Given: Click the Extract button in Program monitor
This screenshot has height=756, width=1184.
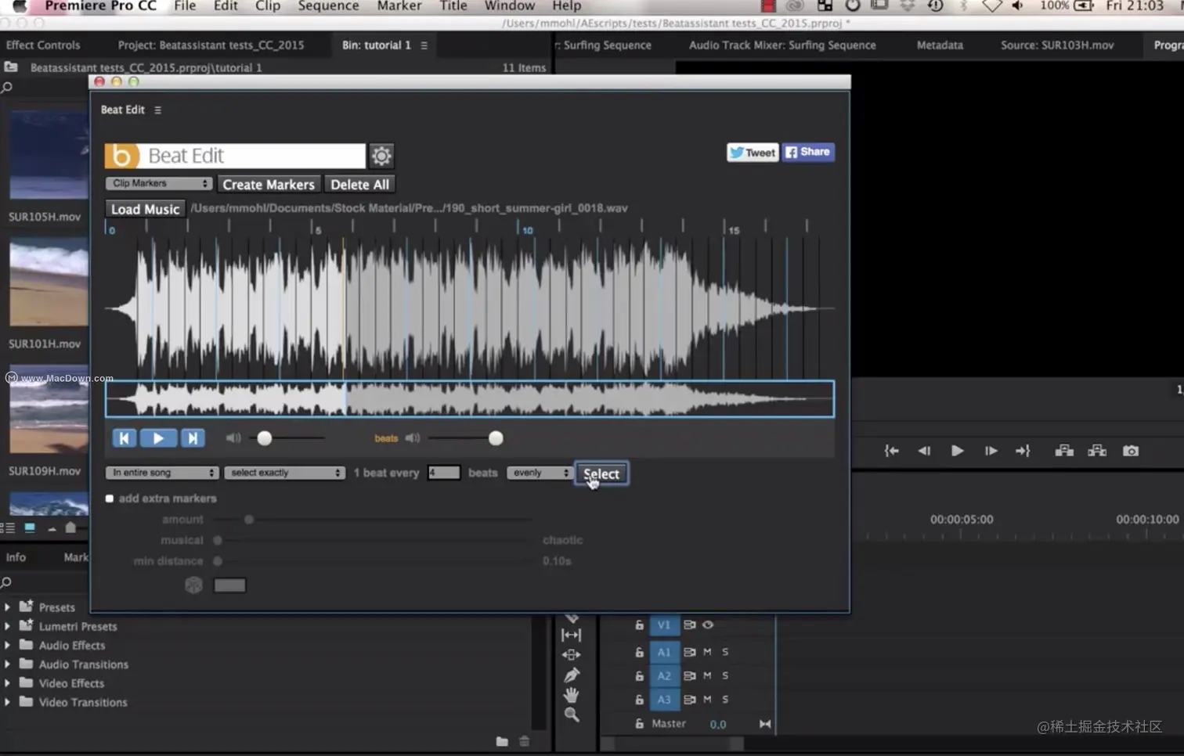Looking at the screenshot, I should tap(1097, 451).
